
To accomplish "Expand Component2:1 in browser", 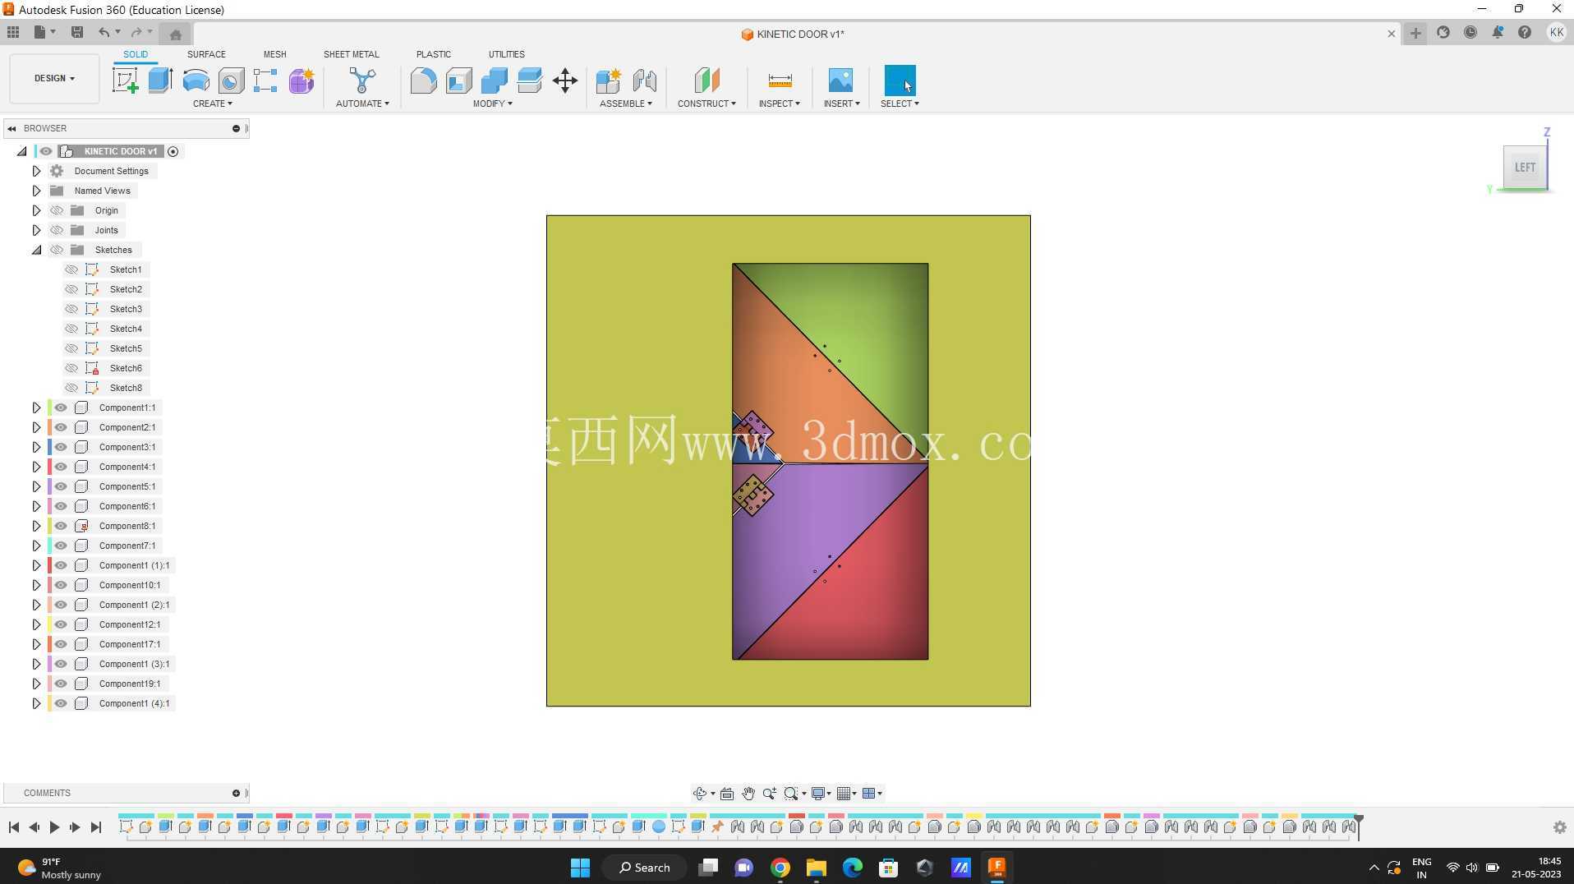I will (x=36, y=427).
